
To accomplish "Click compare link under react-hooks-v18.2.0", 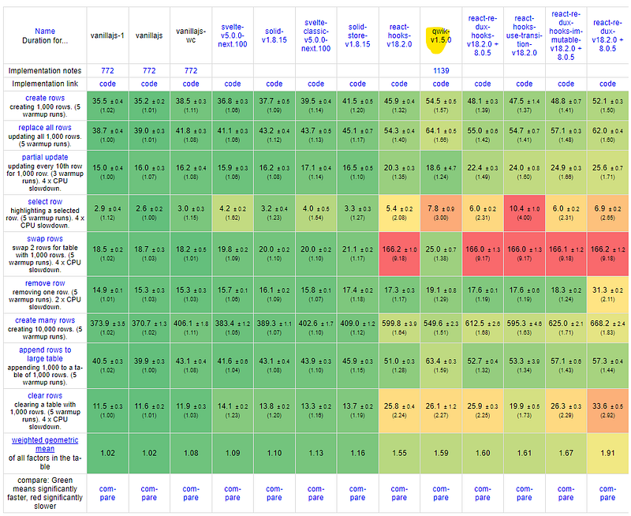I will (399, 493).
